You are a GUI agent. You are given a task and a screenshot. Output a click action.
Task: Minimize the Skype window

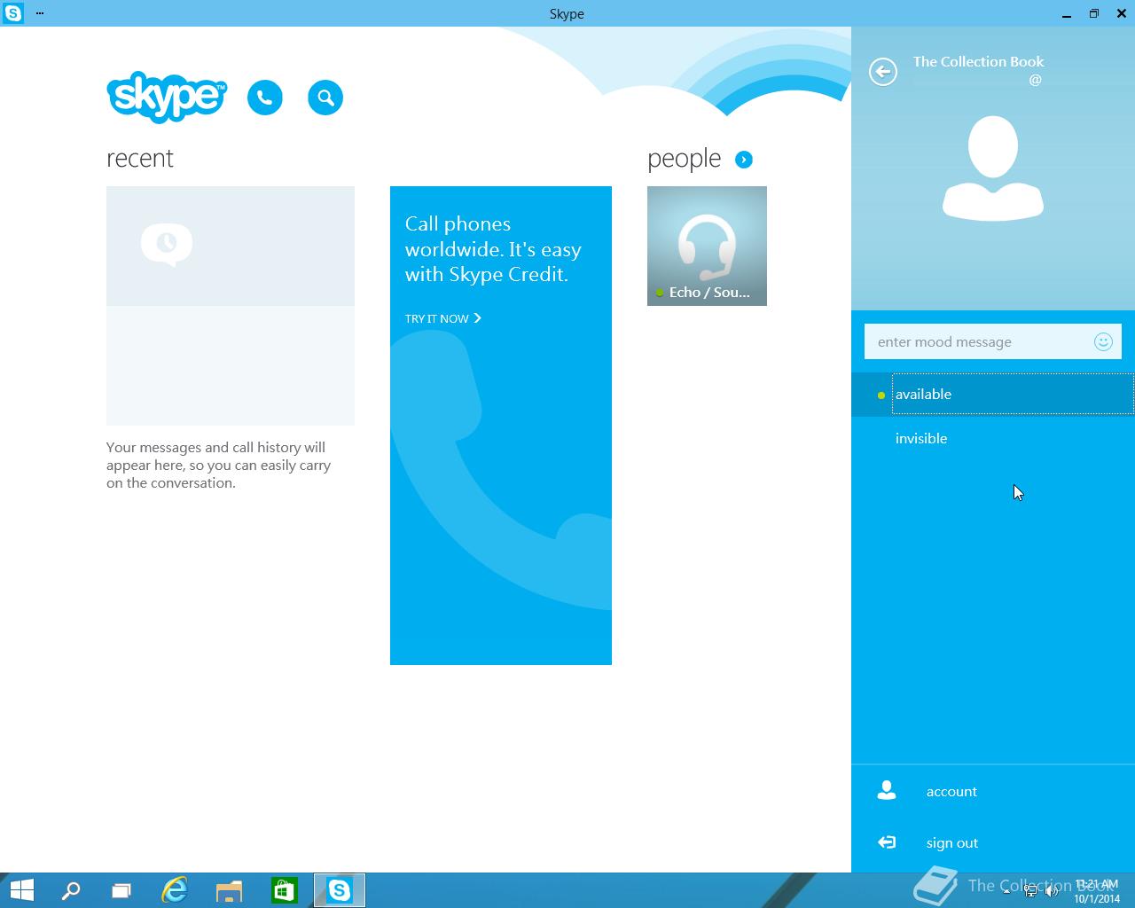click(1065, 13)
